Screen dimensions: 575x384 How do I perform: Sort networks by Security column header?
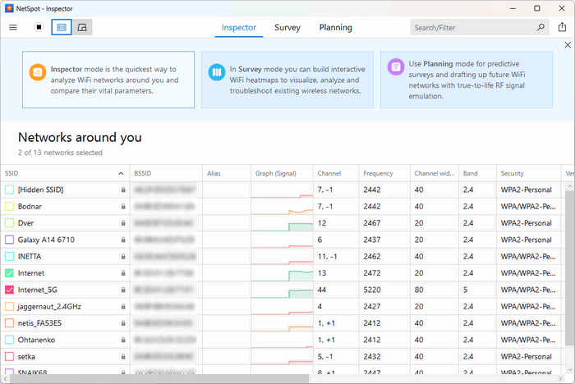(x=513, y=173)
